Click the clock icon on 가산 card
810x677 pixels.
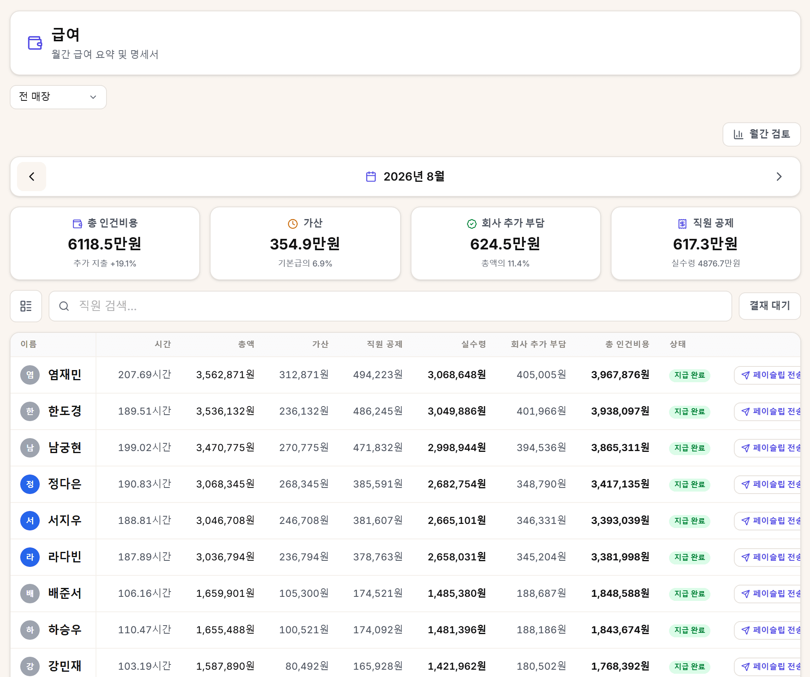point(293,224)
